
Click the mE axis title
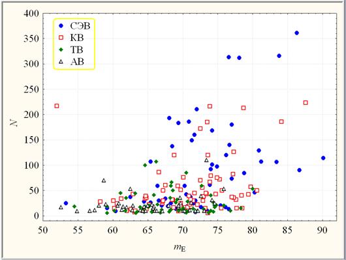point(180,248)
